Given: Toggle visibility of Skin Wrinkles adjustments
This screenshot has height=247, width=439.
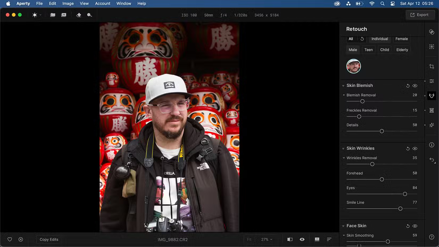Looking at the screenshot, I should pos(415,149).
